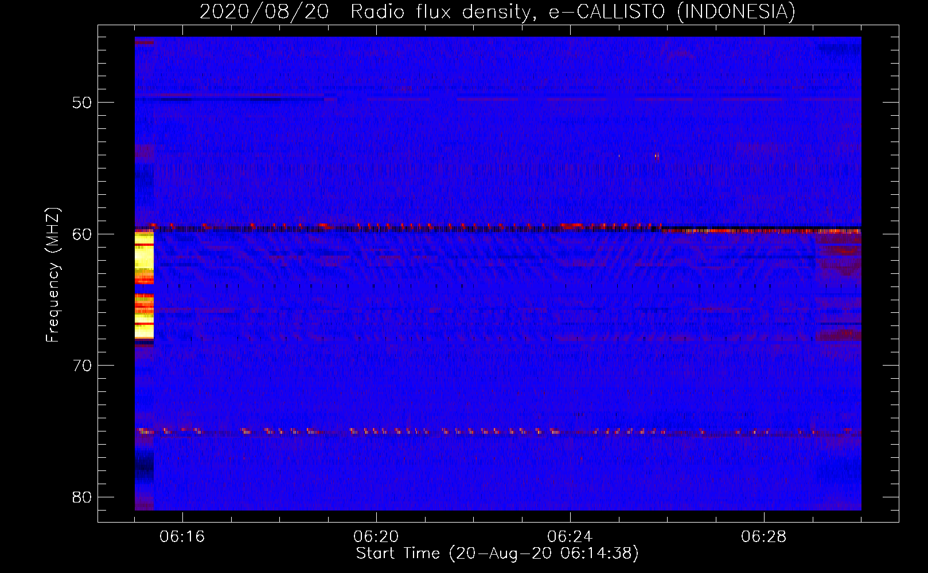Click the '70' frequency tick label

(x=82, y=366)
